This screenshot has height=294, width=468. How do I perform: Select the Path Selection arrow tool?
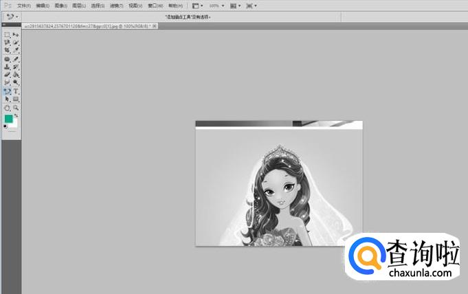point(7,99)
